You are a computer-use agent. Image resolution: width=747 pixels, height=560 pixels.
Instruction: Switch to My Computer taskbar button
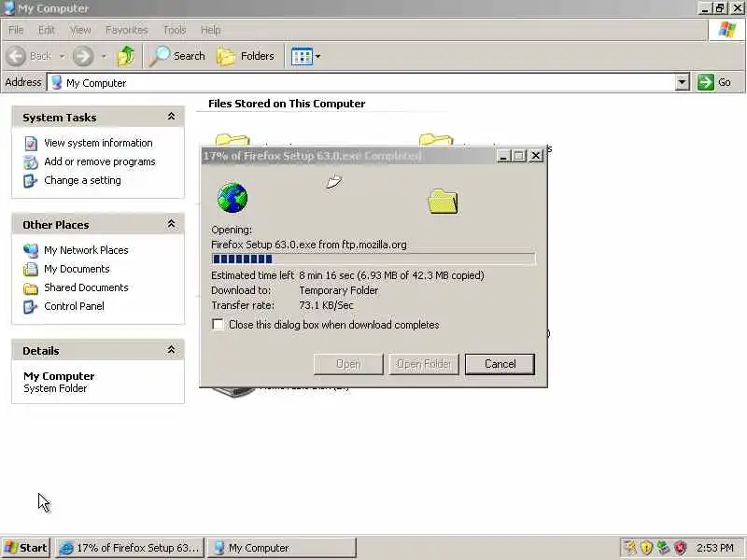[x=282, y=548]
